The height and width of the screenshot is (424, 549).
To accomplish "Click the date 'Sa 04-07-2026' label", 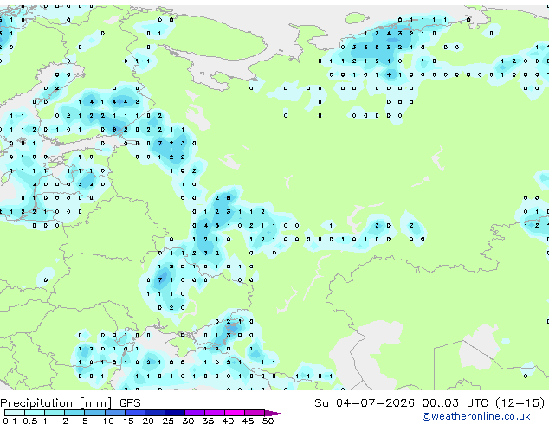I will tap(365, 403).
